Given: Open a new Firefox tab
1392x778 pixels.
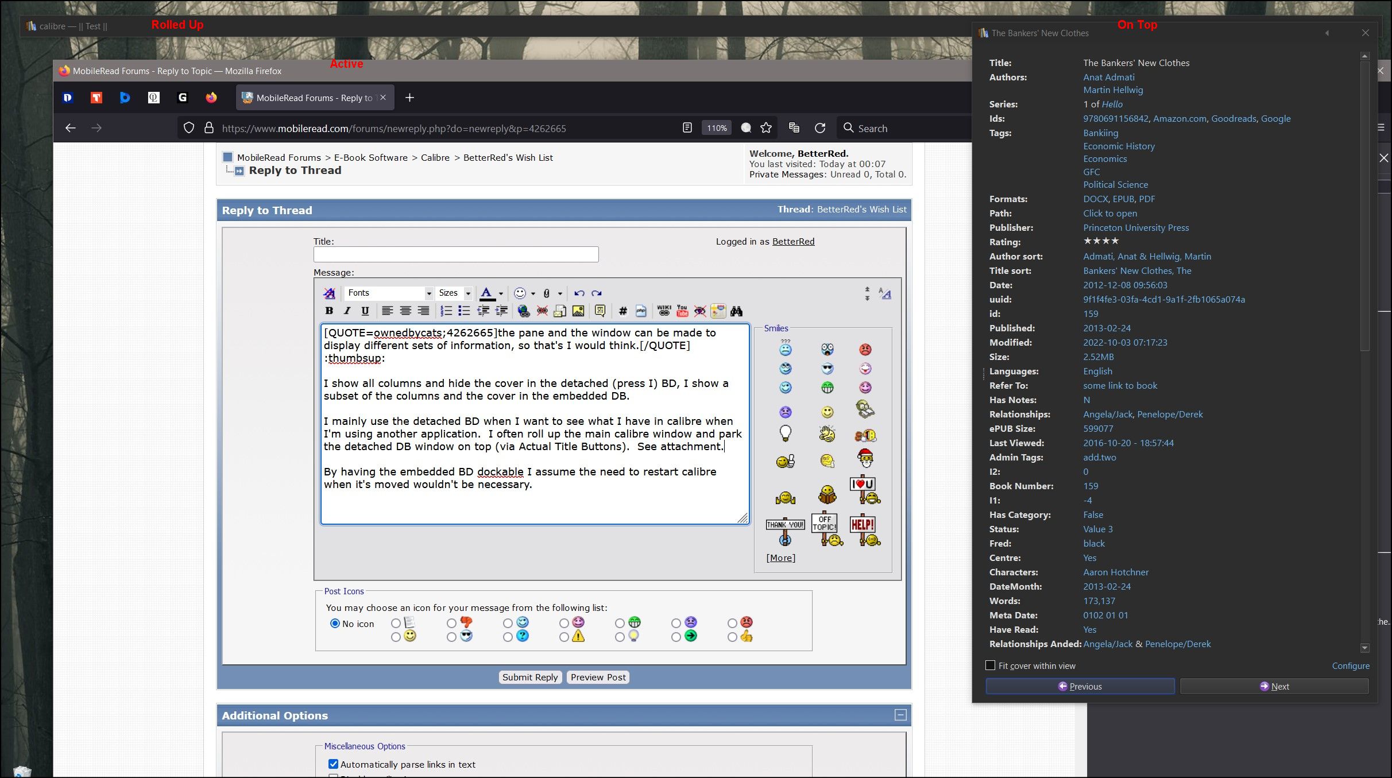Looking at the screenshot, I should click(x=409, y=98).
